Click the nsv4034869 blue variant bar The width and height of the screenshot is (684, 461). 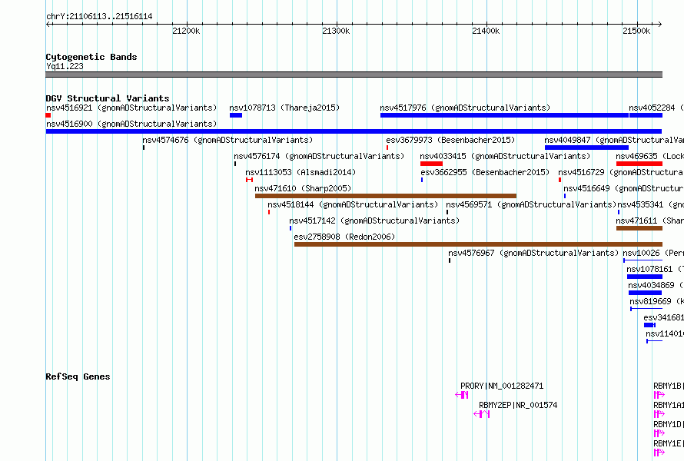coord(645,293)
